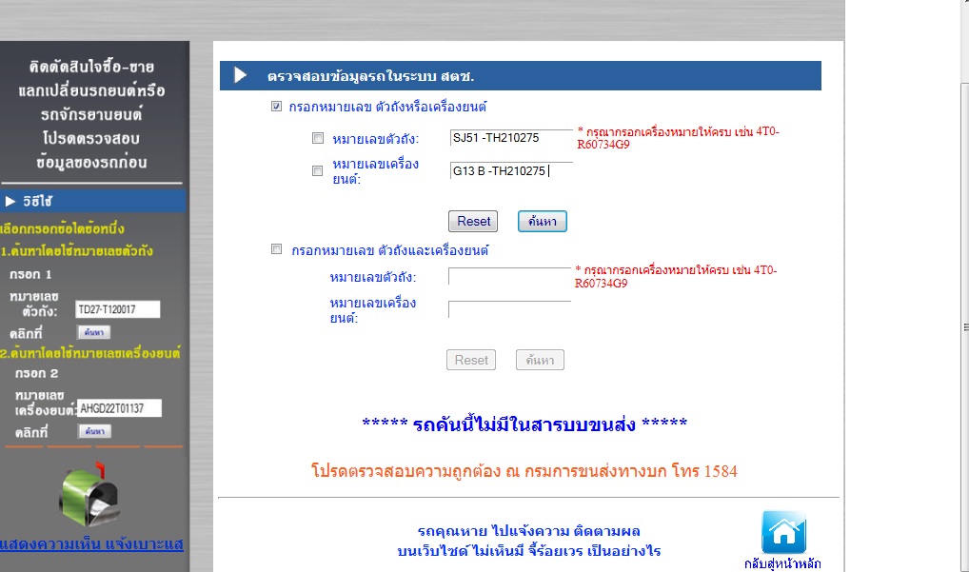Click sidebar field showing TD27-T120017
The height and width of the screenshot is (572, 969).
[117, 309]
